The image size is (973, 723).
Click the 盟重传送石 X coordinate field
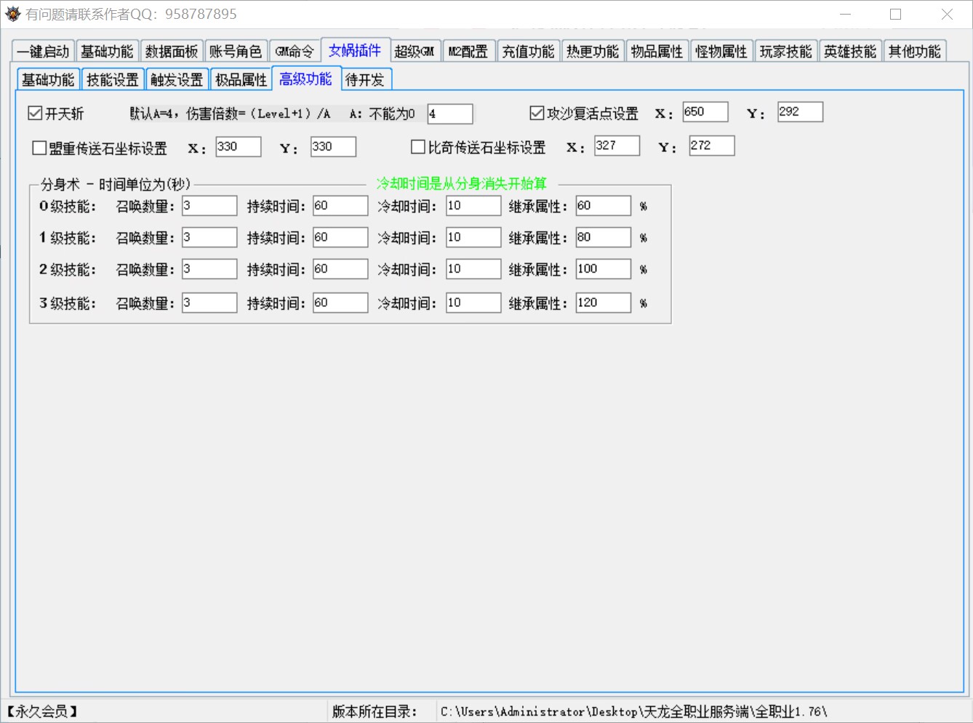tap(239, 146)
